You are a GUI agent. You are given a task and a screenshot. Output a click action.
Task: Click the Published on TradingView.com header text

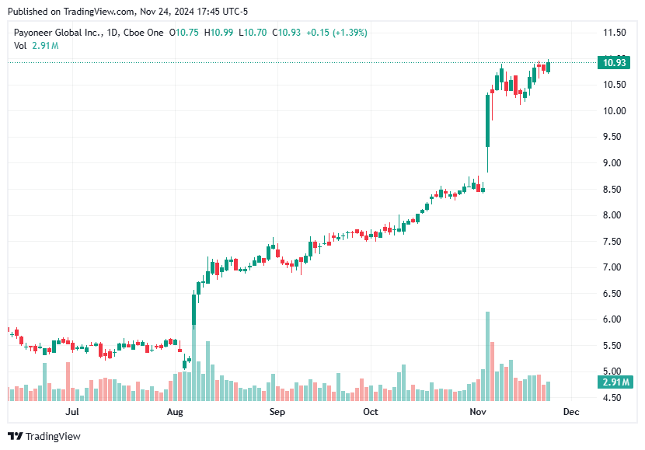[x=128, y=12]
